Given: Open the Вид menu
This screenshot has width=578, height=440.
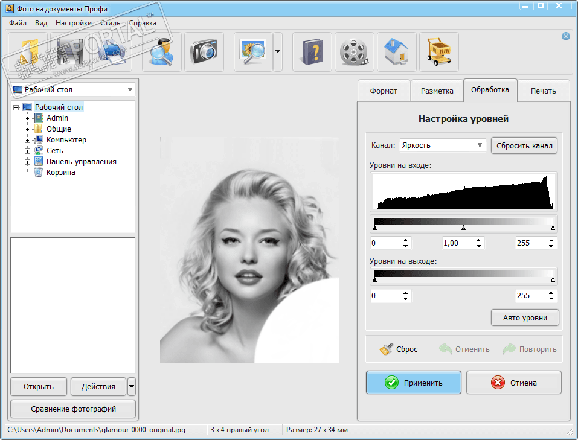Looking at the screenshot, I should pyautogui.click(x=41, y=23).
